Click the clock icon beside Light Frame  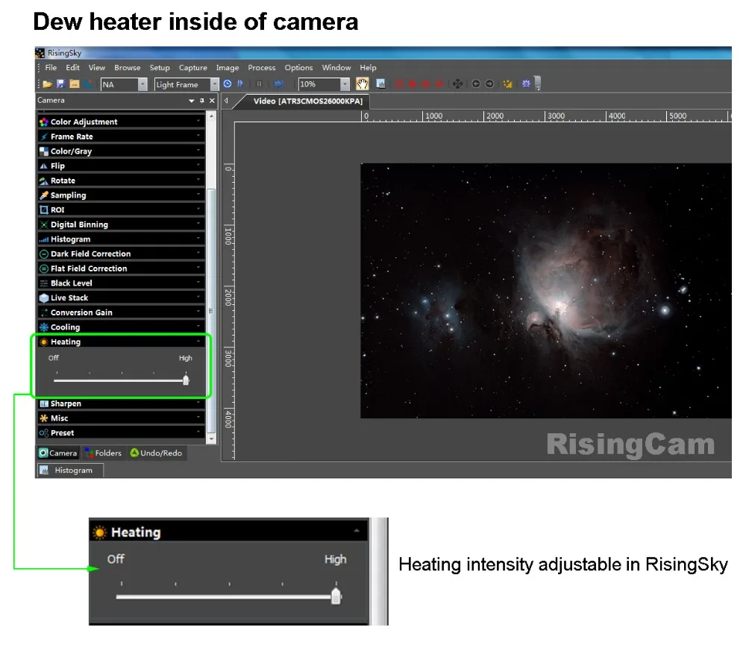point(228,84)
